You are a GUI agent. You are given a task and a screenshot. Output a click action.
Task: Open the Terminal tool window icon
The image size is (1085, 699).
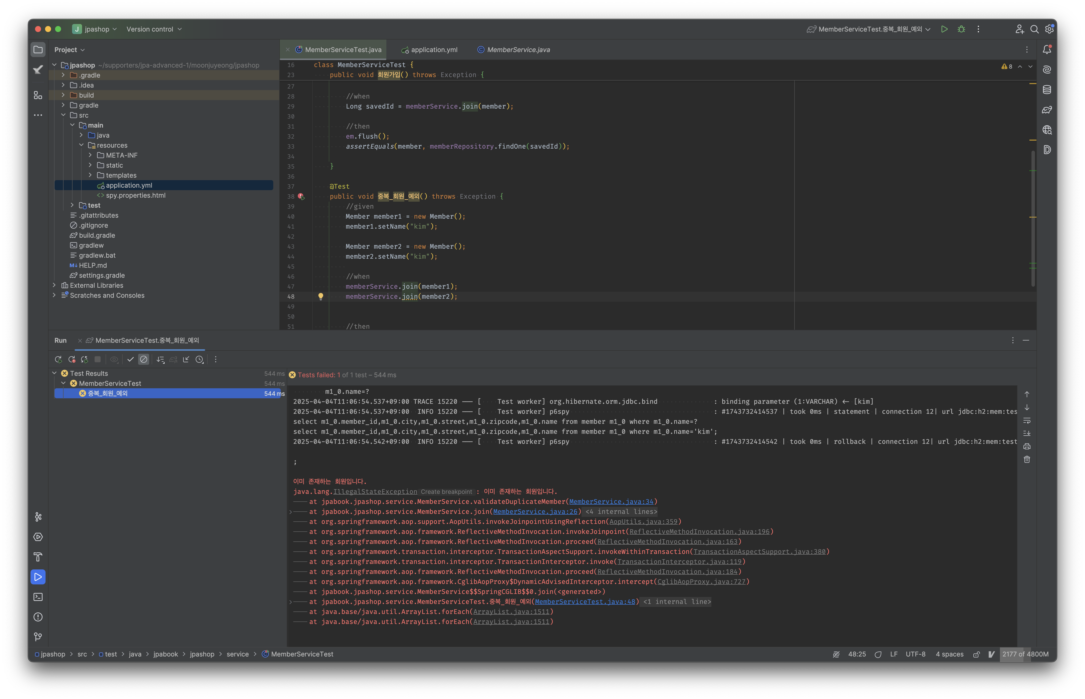pyautogui.click(x=38, y=597)
